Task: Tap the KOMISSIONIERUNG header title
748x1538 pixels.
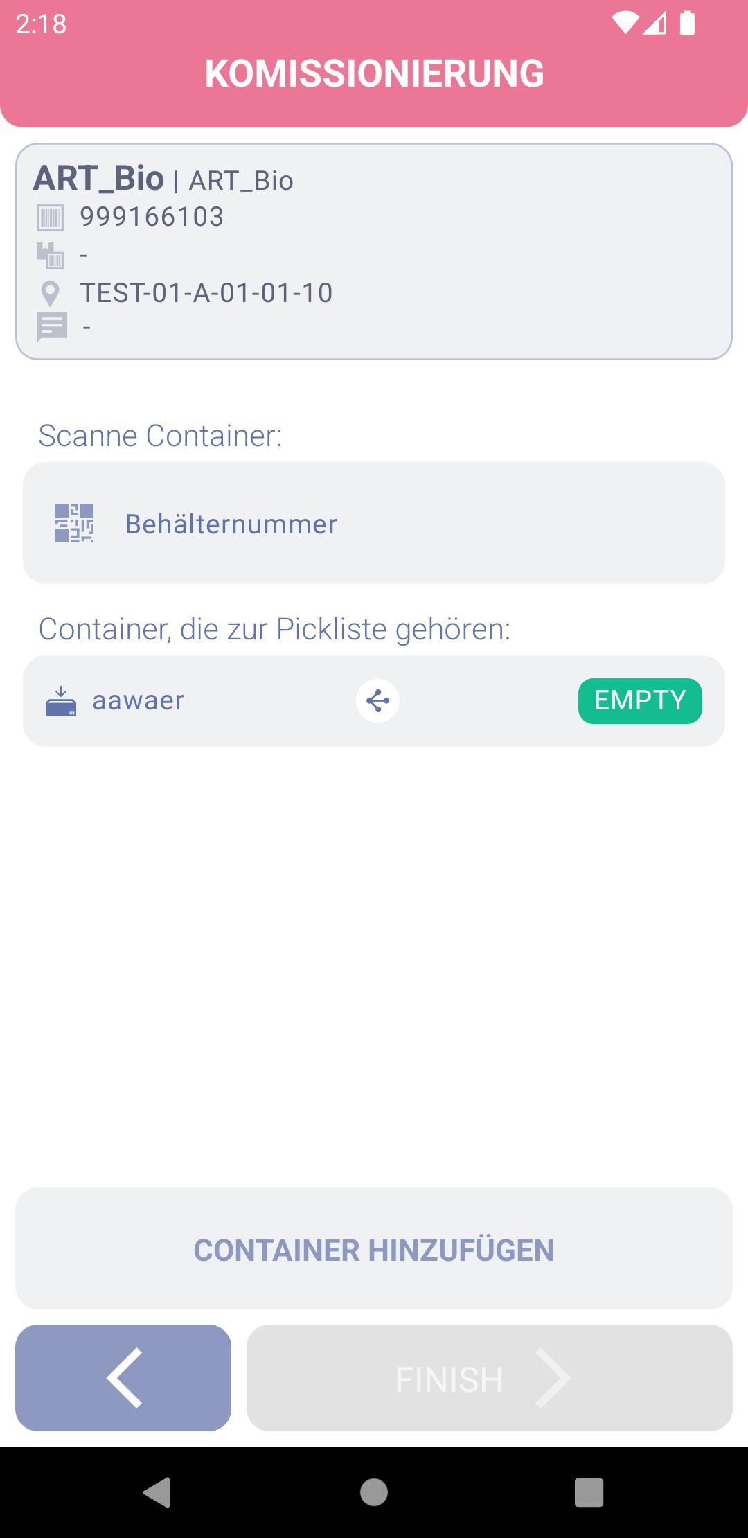Action: tap(374, 73)
